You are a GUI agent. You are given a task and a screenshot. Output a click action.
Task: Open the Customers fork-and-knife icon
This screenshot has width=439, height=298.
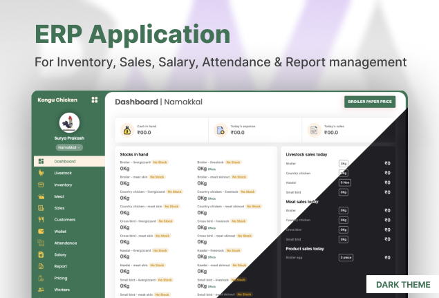point(41,219)
